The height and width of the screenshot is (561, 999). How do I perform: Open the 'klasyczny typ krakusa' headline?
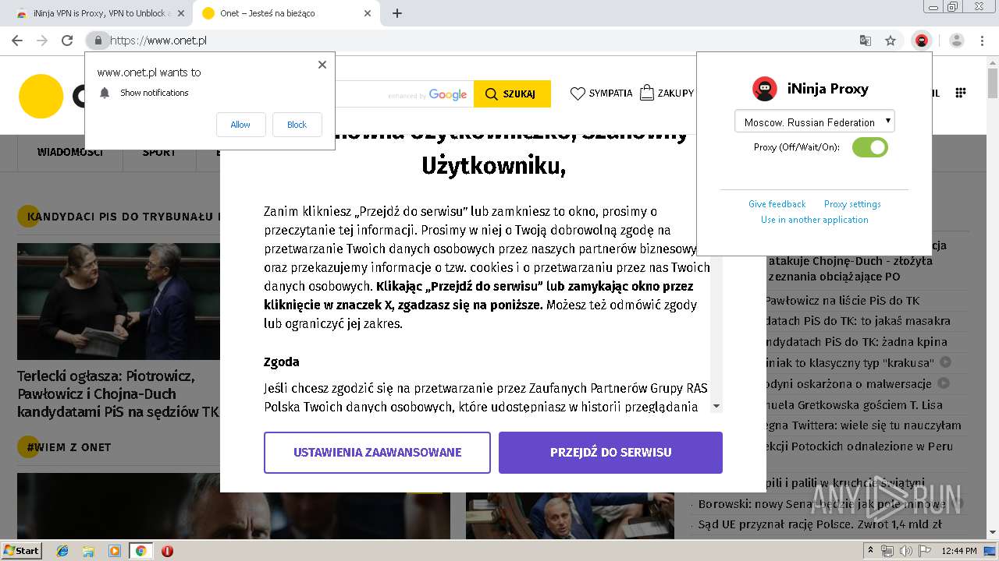pos(849,363)
